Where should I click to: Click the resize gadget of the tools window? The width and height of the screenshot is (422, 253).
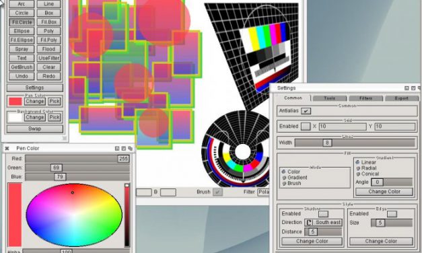[65, 138]
